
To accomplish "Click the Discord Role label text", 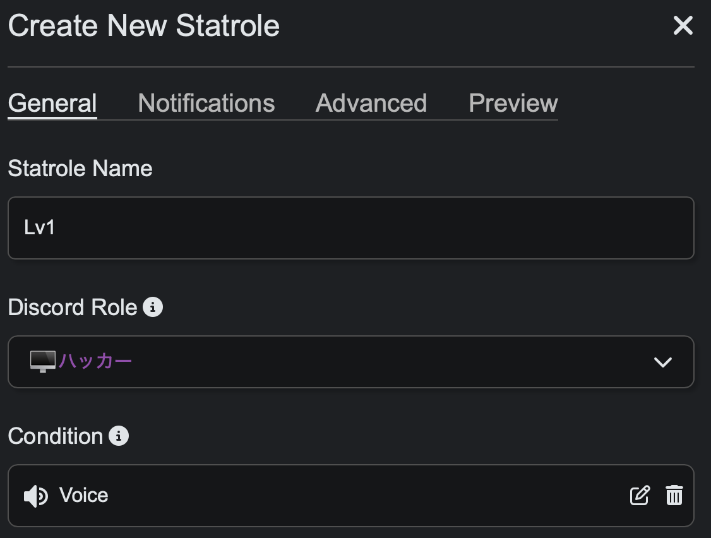I will [x=73, y=308].
